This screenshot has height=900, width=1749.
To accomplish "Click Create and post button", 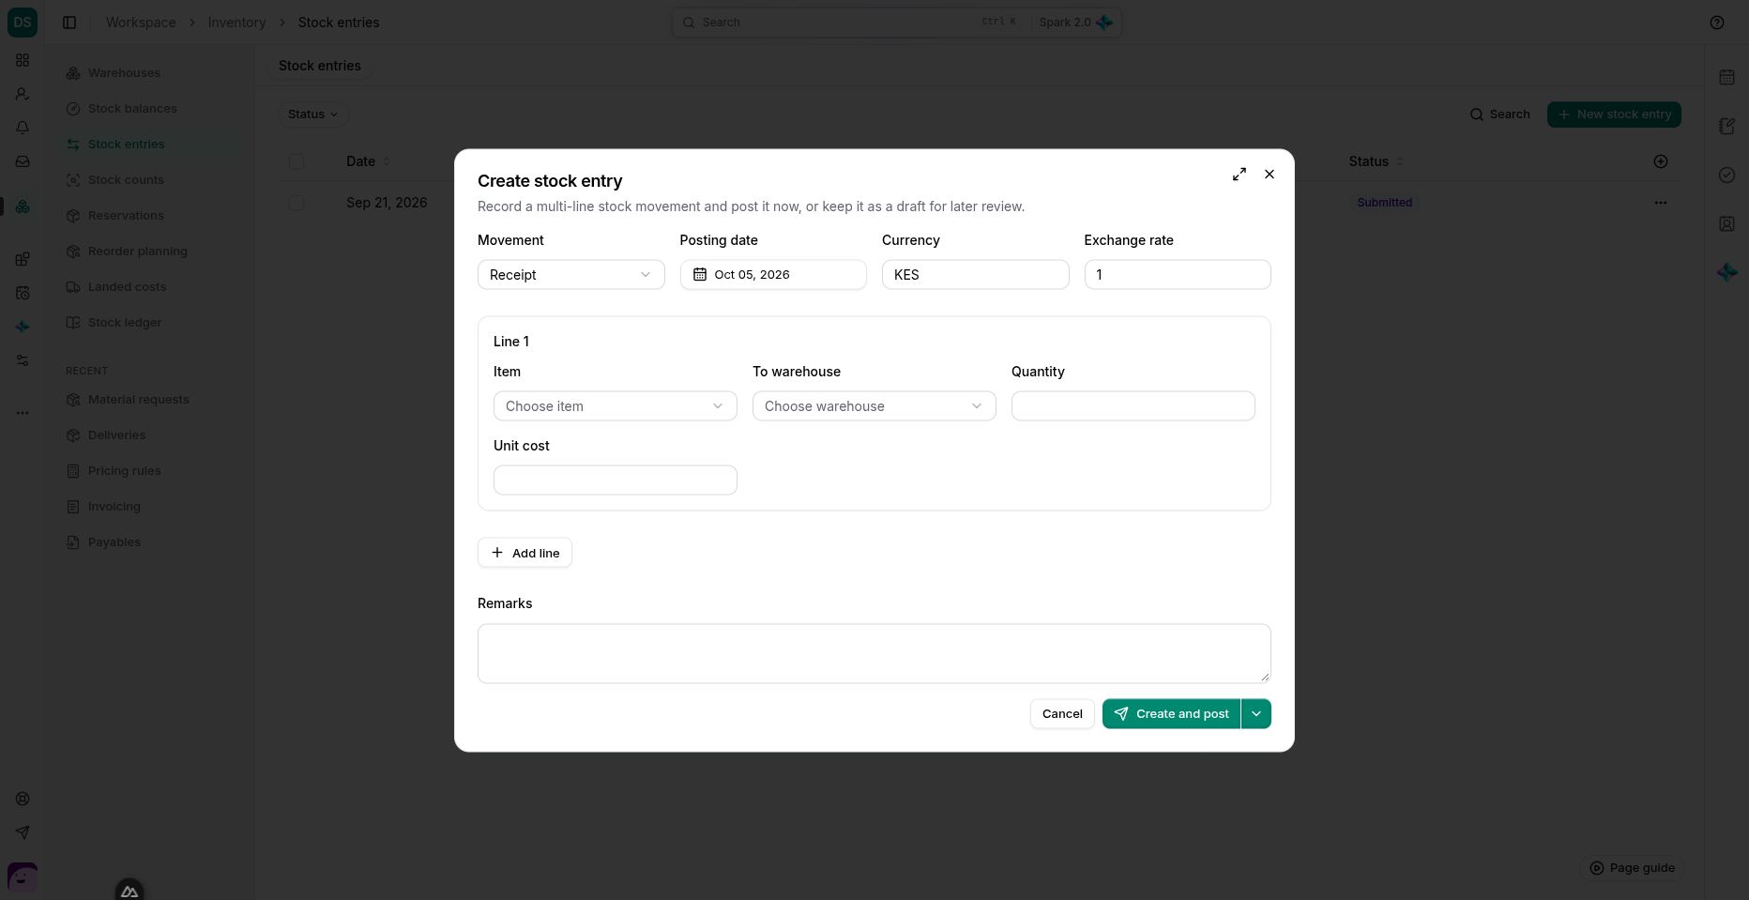I will [1171, 714].
